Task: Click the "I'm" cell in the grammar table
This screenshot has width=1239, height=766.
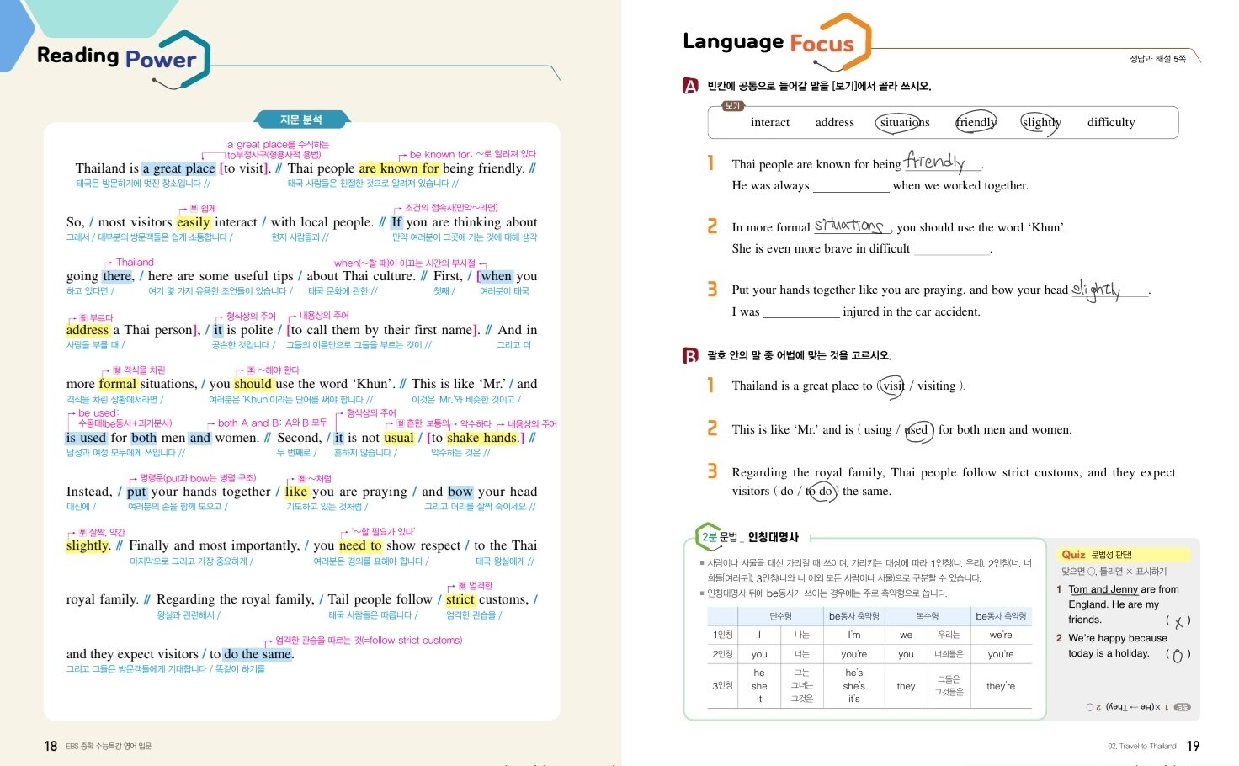Action: 853,635
